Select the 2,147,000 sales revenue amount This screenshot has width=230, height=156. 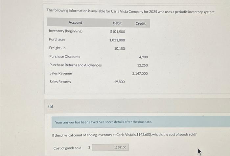pos(140,74)
